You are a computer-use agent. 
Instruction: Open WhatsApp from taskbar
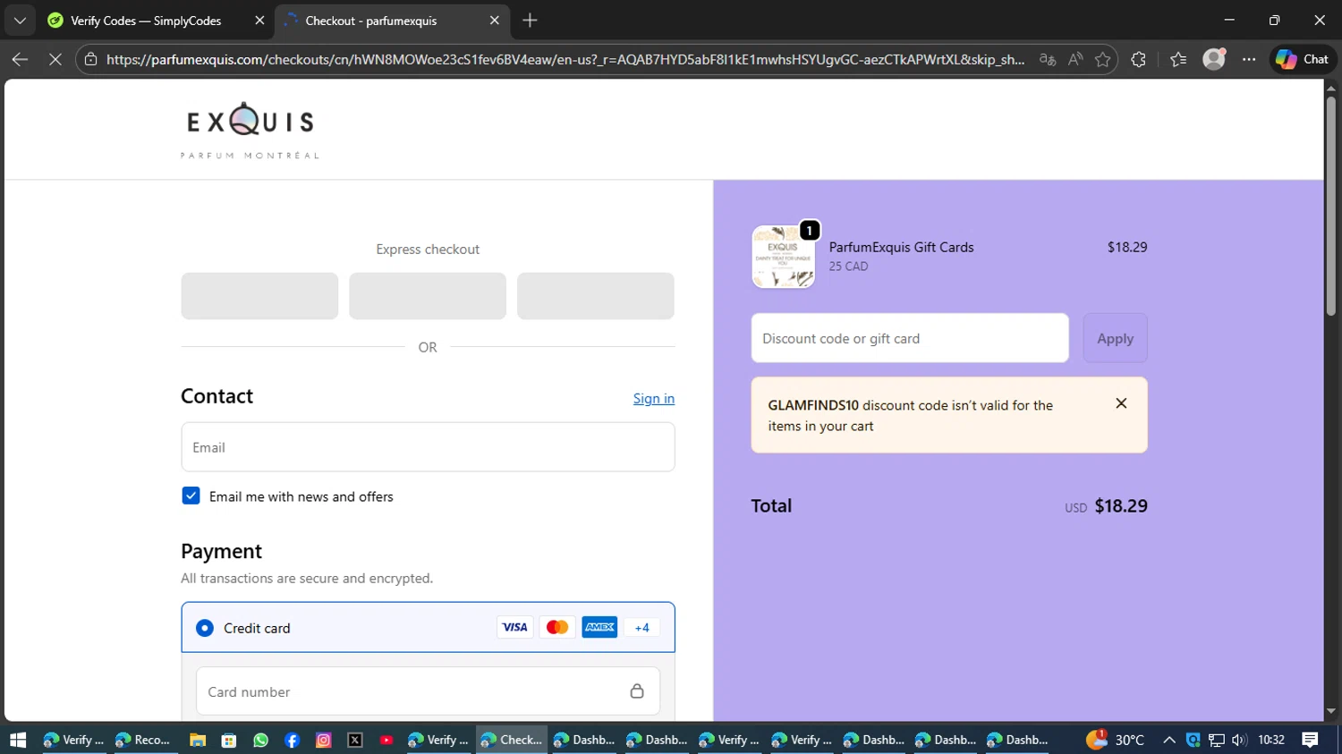260,740
